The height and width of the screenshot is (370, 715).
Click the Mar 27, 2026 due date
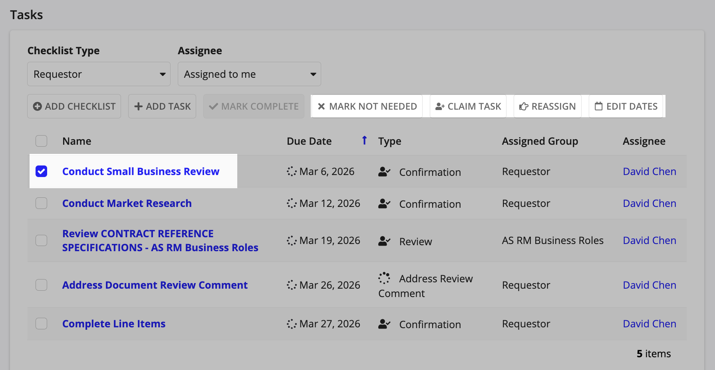(x=330, y=324)
